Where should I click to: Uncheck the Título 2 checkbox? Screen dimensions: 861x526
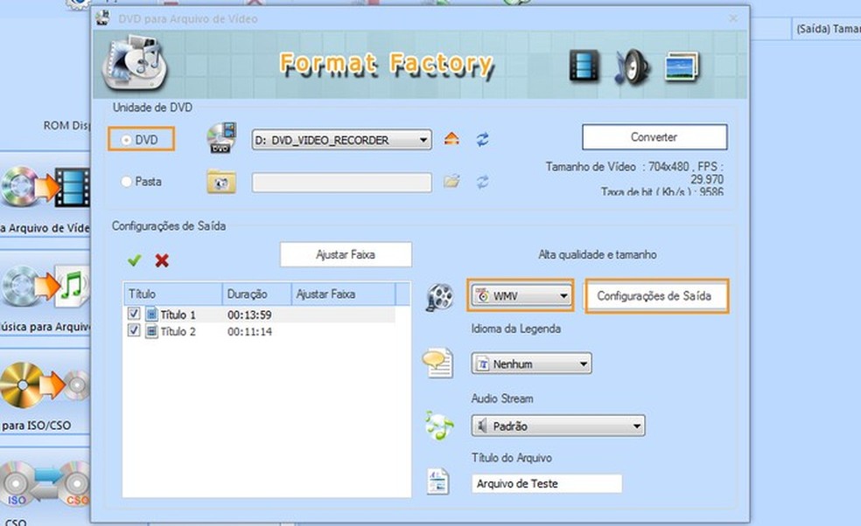[x=133, y=331]
